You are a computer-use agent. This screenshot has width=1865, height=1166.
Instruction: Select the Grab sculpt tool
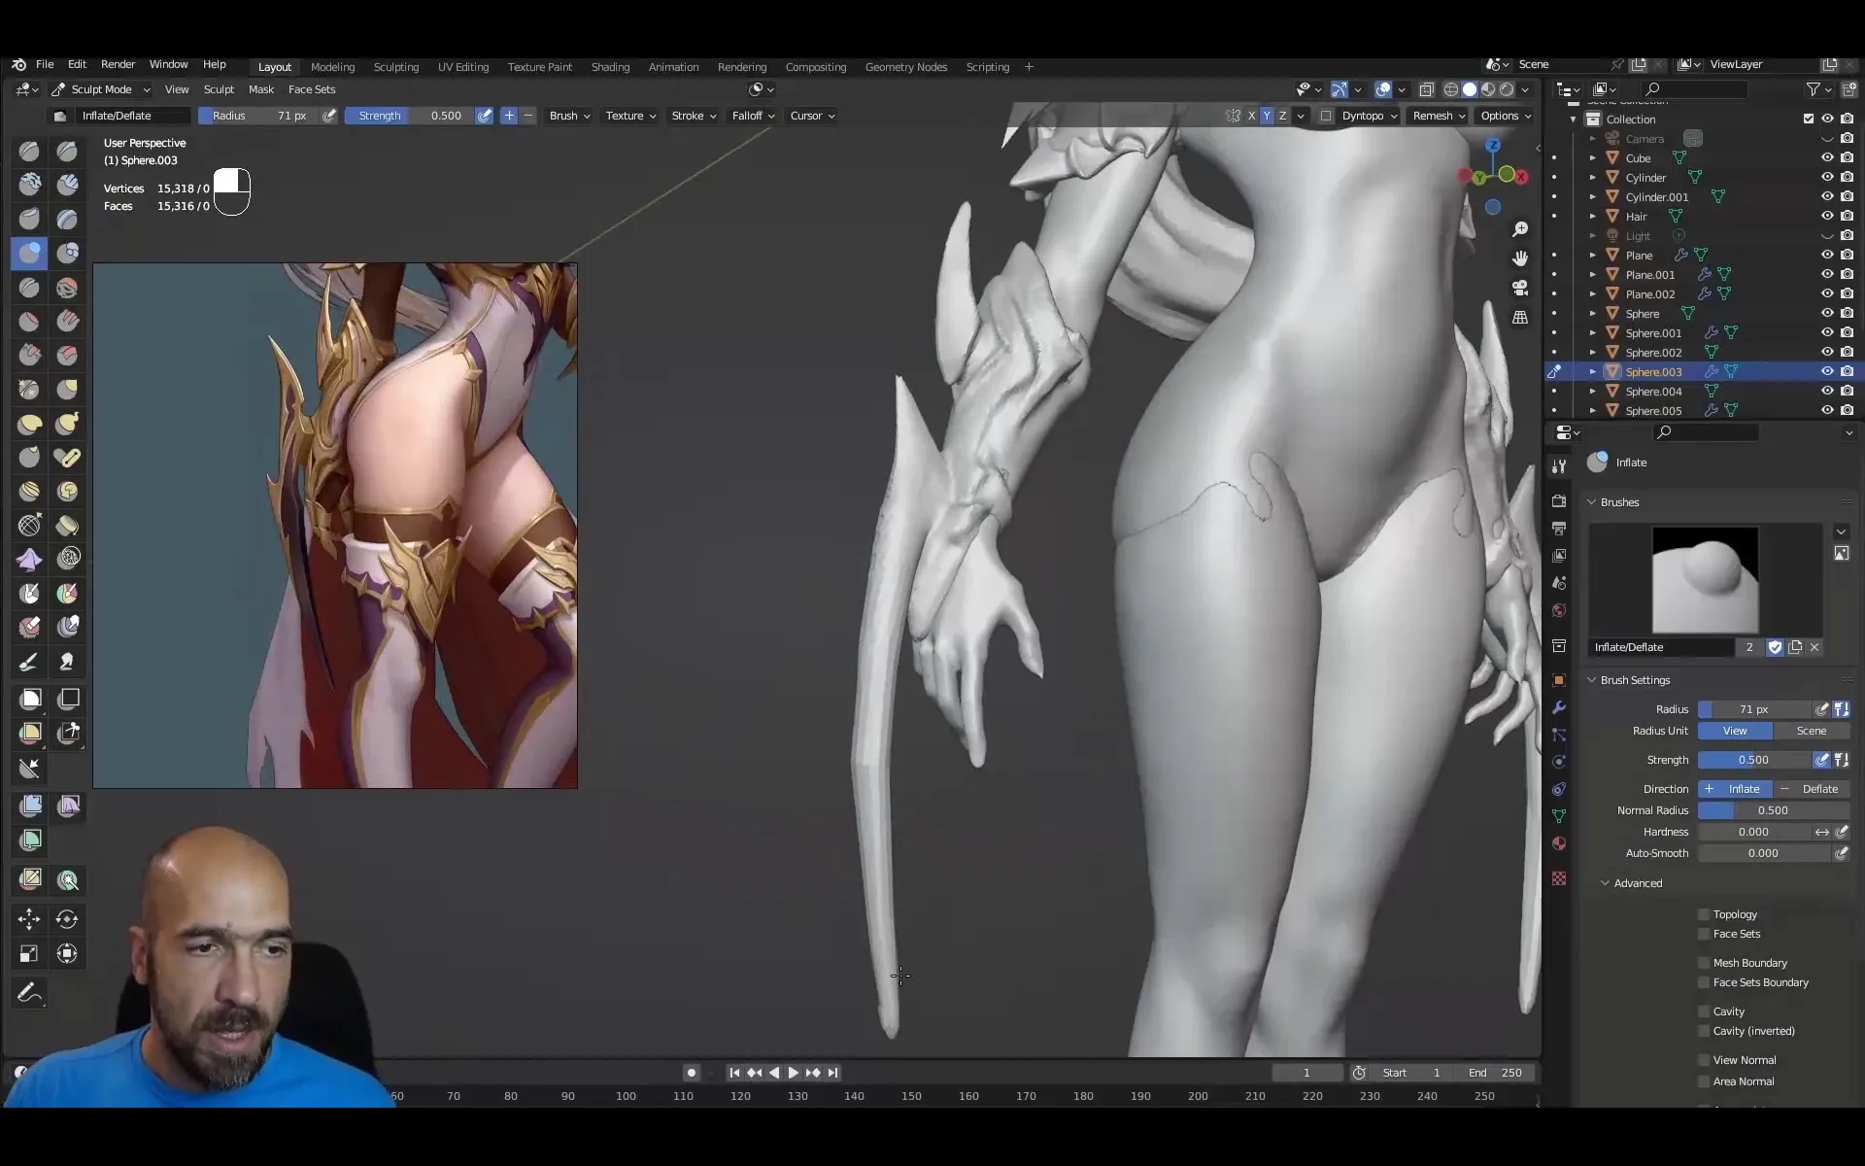pos(67,389)
